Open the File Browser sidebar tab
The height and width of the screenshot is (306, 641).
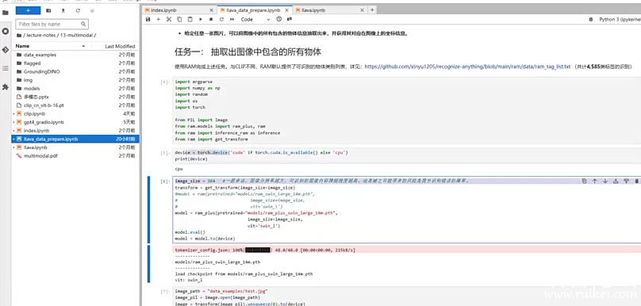(6, 13)
